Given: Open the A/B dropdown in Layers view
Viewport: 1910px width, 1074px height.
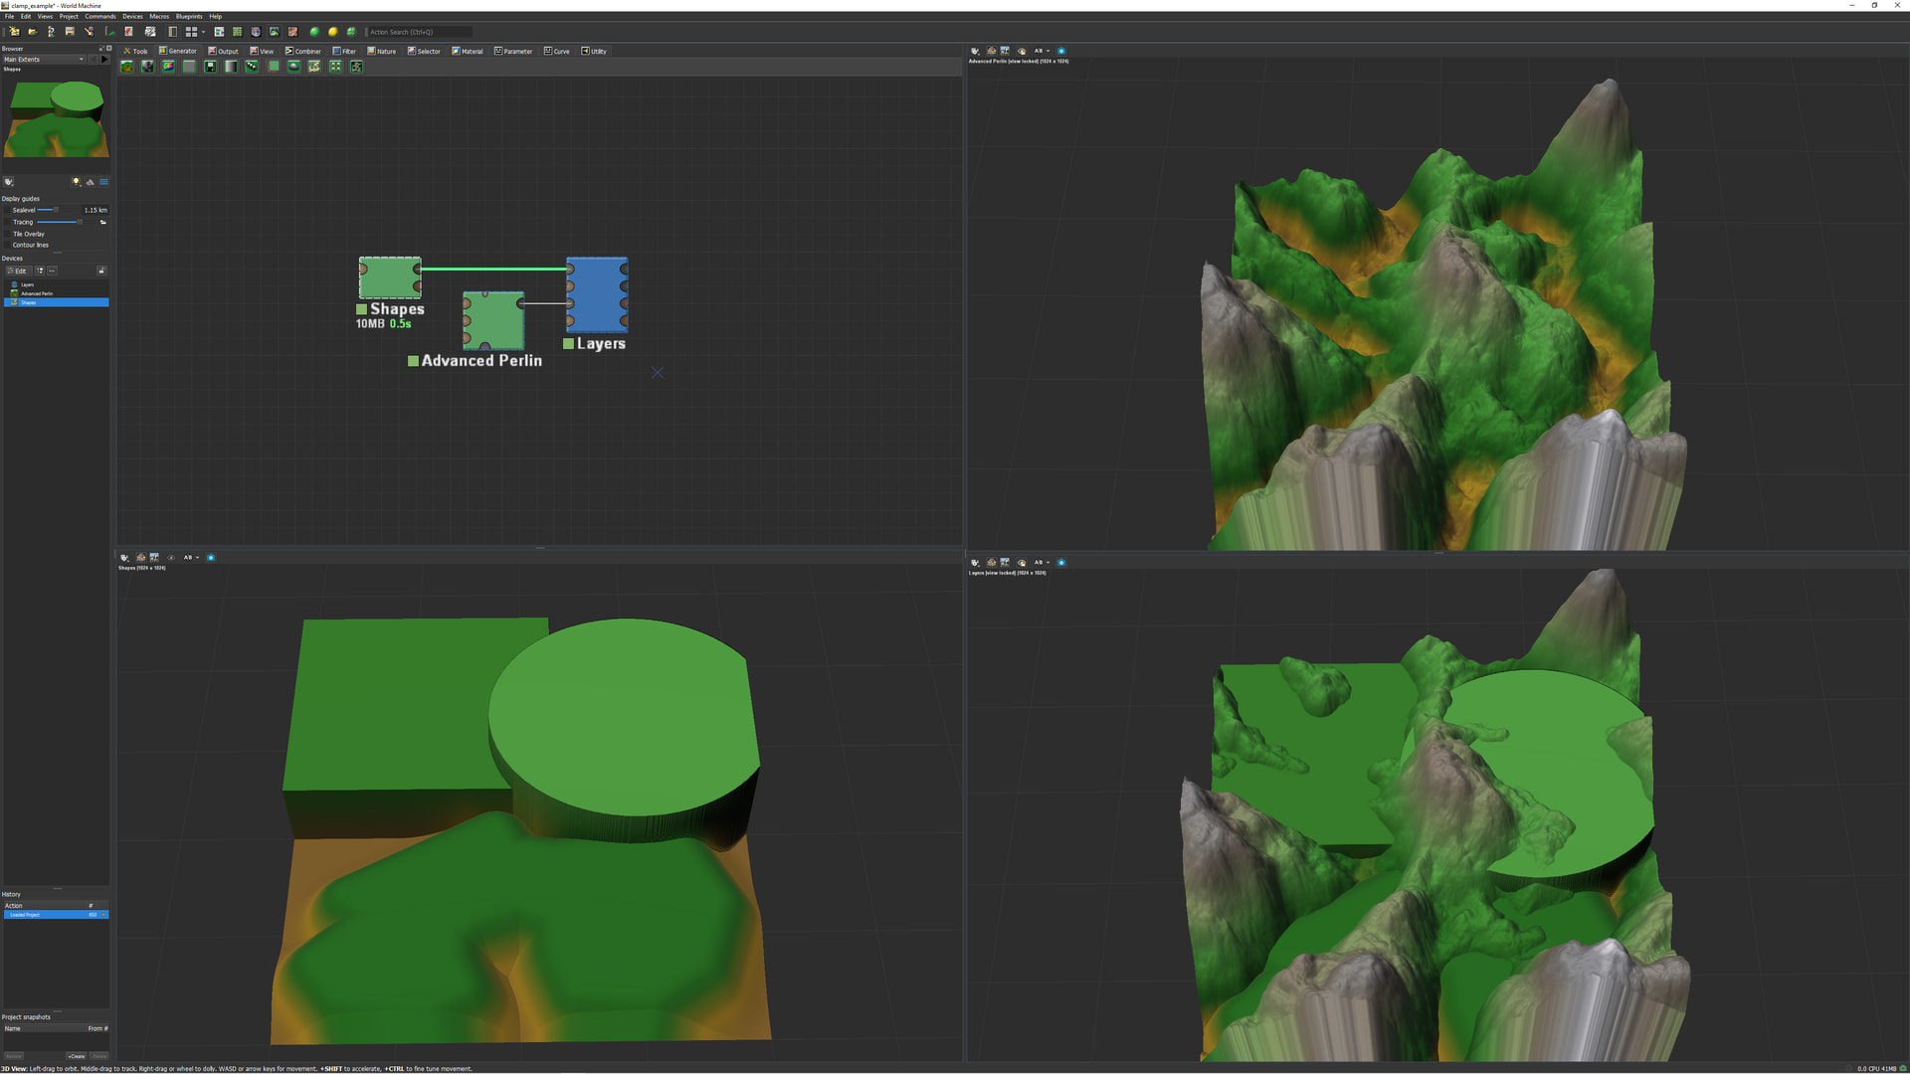Looking at the screenshot, I should [x=1042, y=563].
